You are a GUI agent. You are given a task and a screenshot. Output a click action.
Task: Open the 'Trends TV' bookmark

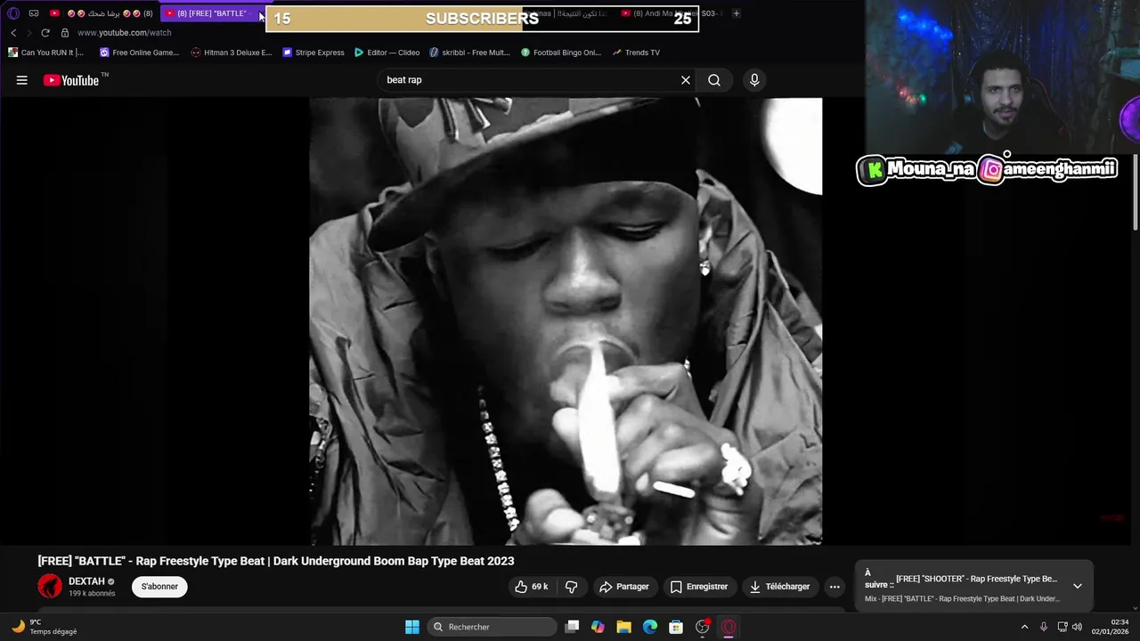(636, 53)
